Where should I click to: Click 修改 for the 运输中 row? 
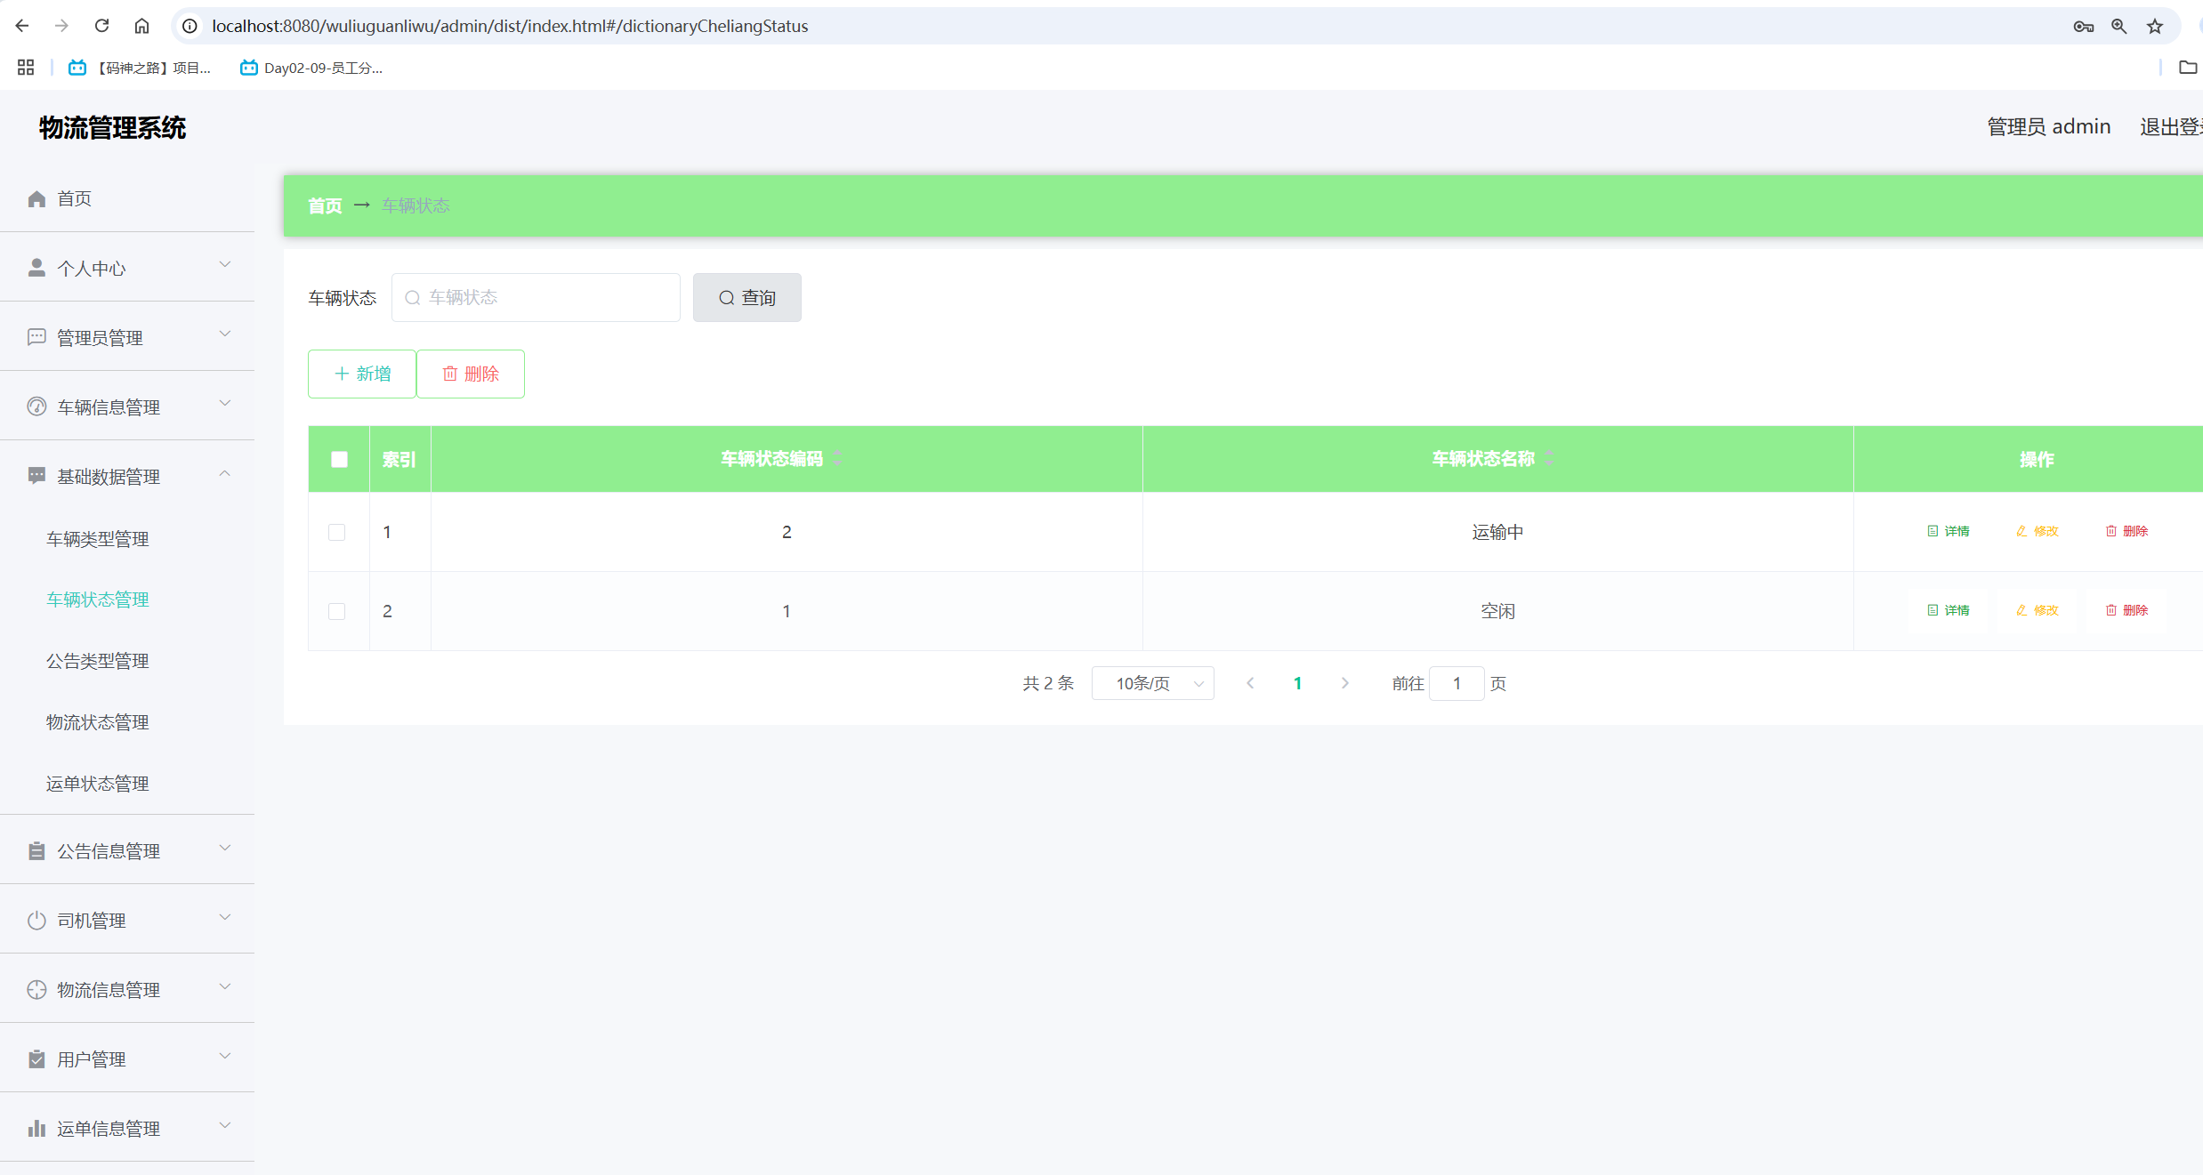coord(2037,531)
